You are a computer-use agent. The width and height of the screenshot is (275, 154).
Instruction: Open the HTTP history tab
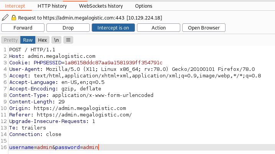pyautogui.click(x=52, y=6)
